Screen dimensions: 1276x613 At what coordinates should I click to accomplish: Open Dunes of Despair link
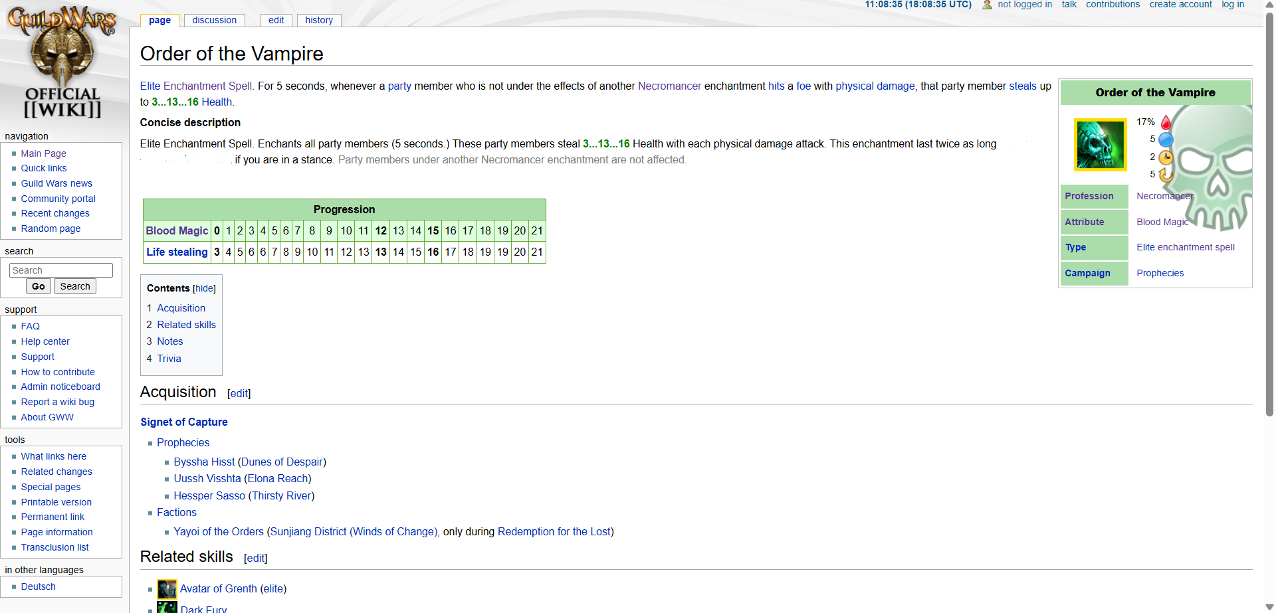(282, 462)
